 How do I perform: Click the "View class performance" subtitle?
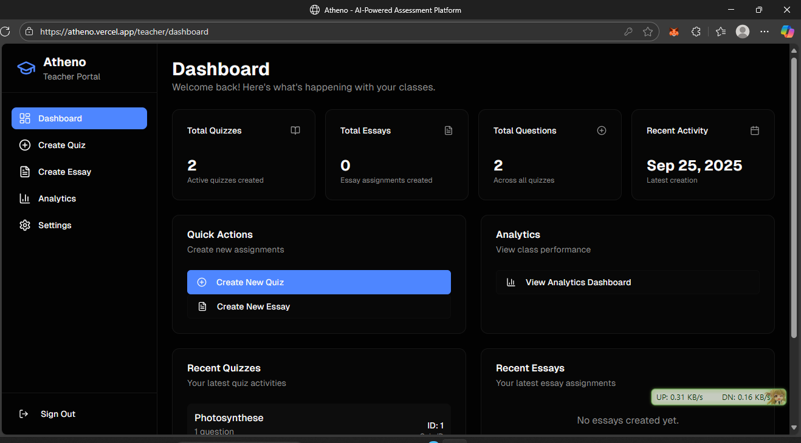pyautogui.click(x=543, y=249)
